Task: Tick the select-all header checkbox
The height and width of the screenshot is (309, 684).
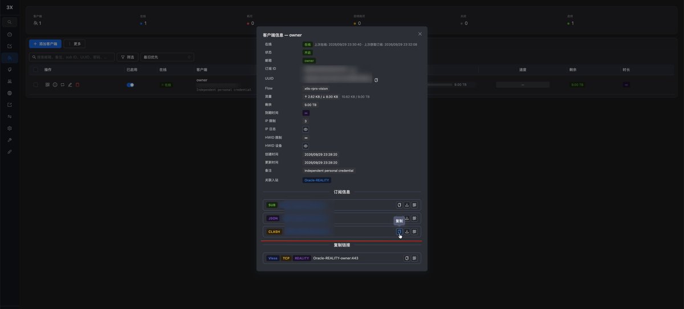Action: (36, 69)
